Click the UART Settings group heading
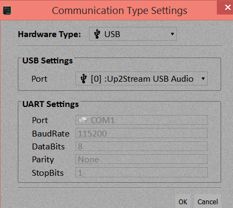The image size is (233, 208). click(x=51, y=104)
